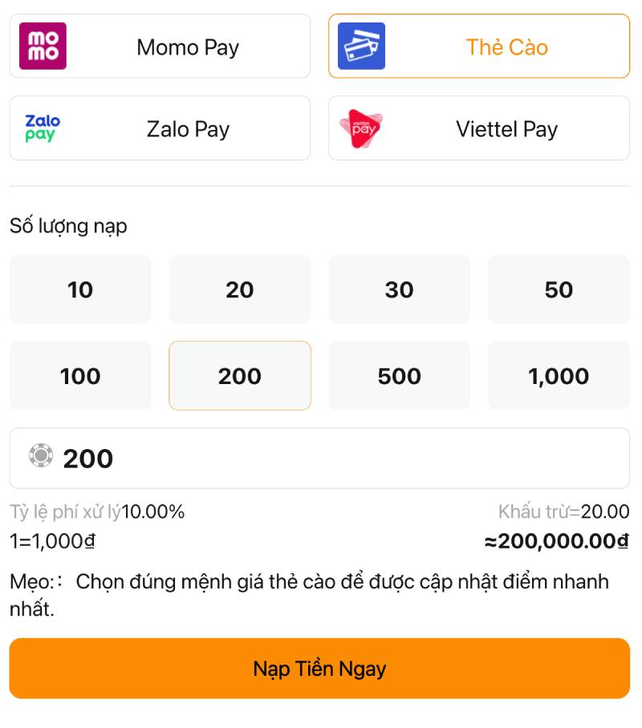The width and height of the screenshot is (642, 728).
Task: Click the Thẻ Cào card icon
Action: tap(361, 47)
